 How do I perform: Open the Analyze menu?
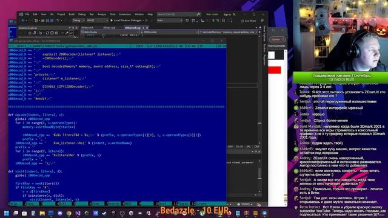(x=101, y=15)
